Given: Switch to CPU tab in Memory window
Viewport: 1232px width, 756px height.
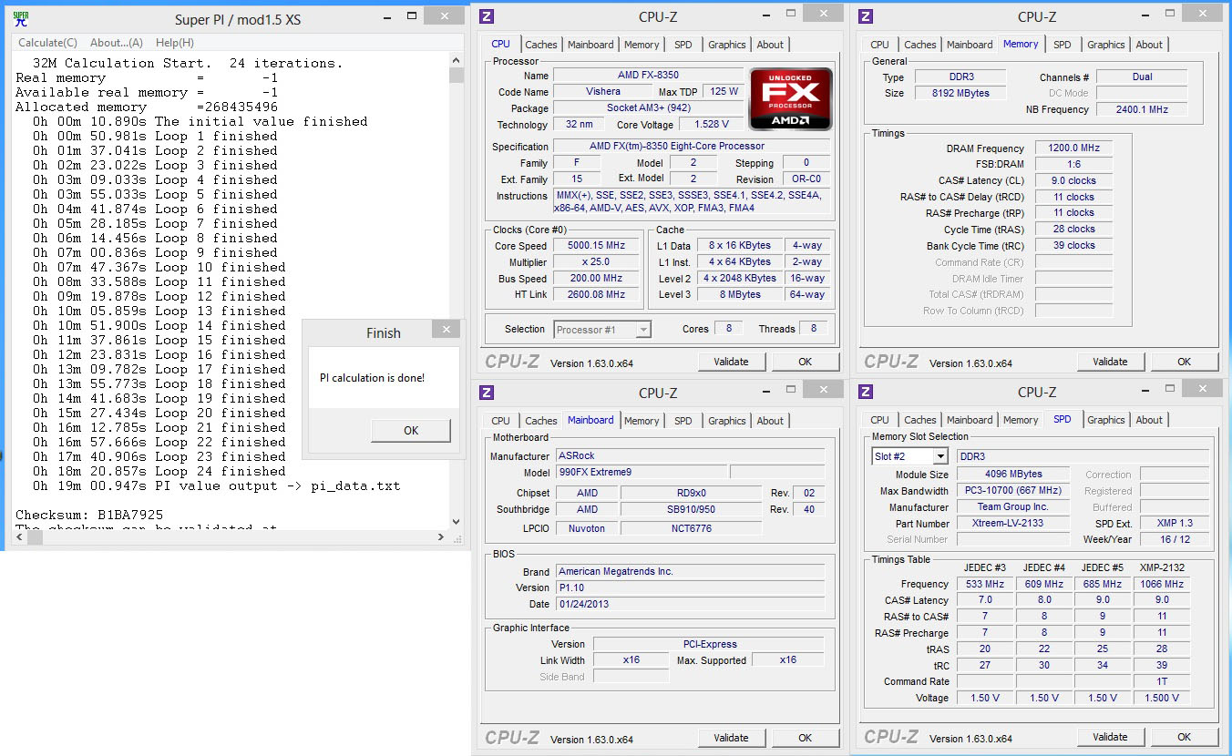Looking at the screenshot, I should (x=879, y=45).
